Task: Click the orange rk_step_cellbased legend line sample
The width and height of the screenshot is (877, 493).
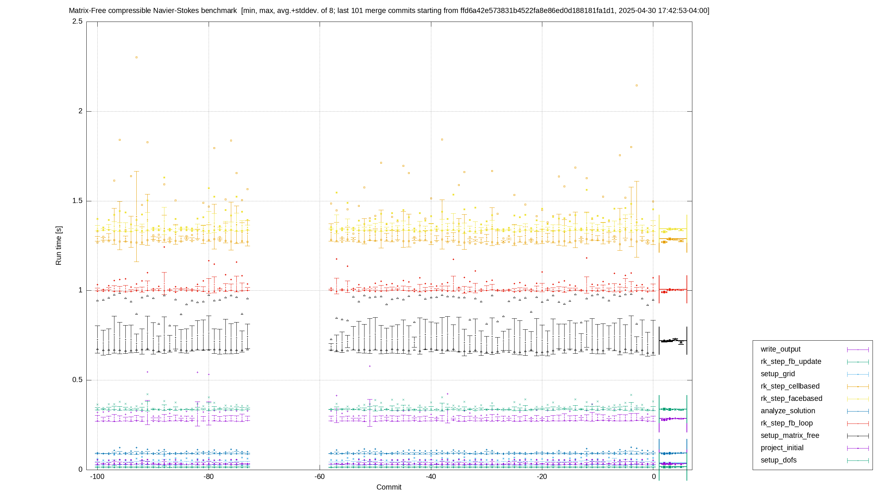Action: click(858, 387)
